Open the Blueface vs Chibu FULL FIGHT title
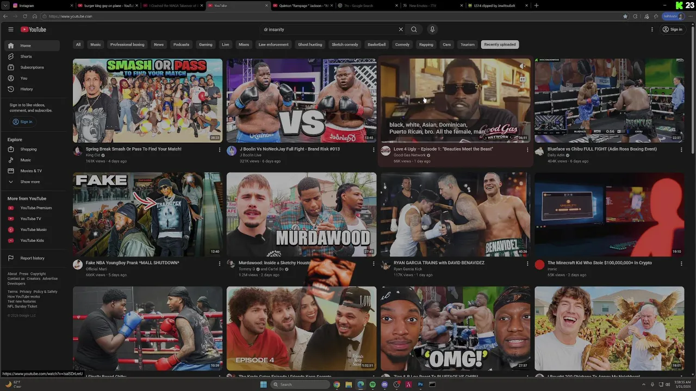Viewport: 696px width, 391px height. [x=602, y=149]
